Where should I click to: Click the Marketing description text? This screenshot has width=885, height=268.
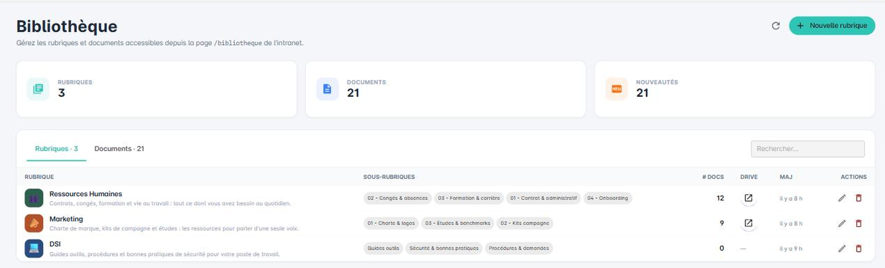174,229
